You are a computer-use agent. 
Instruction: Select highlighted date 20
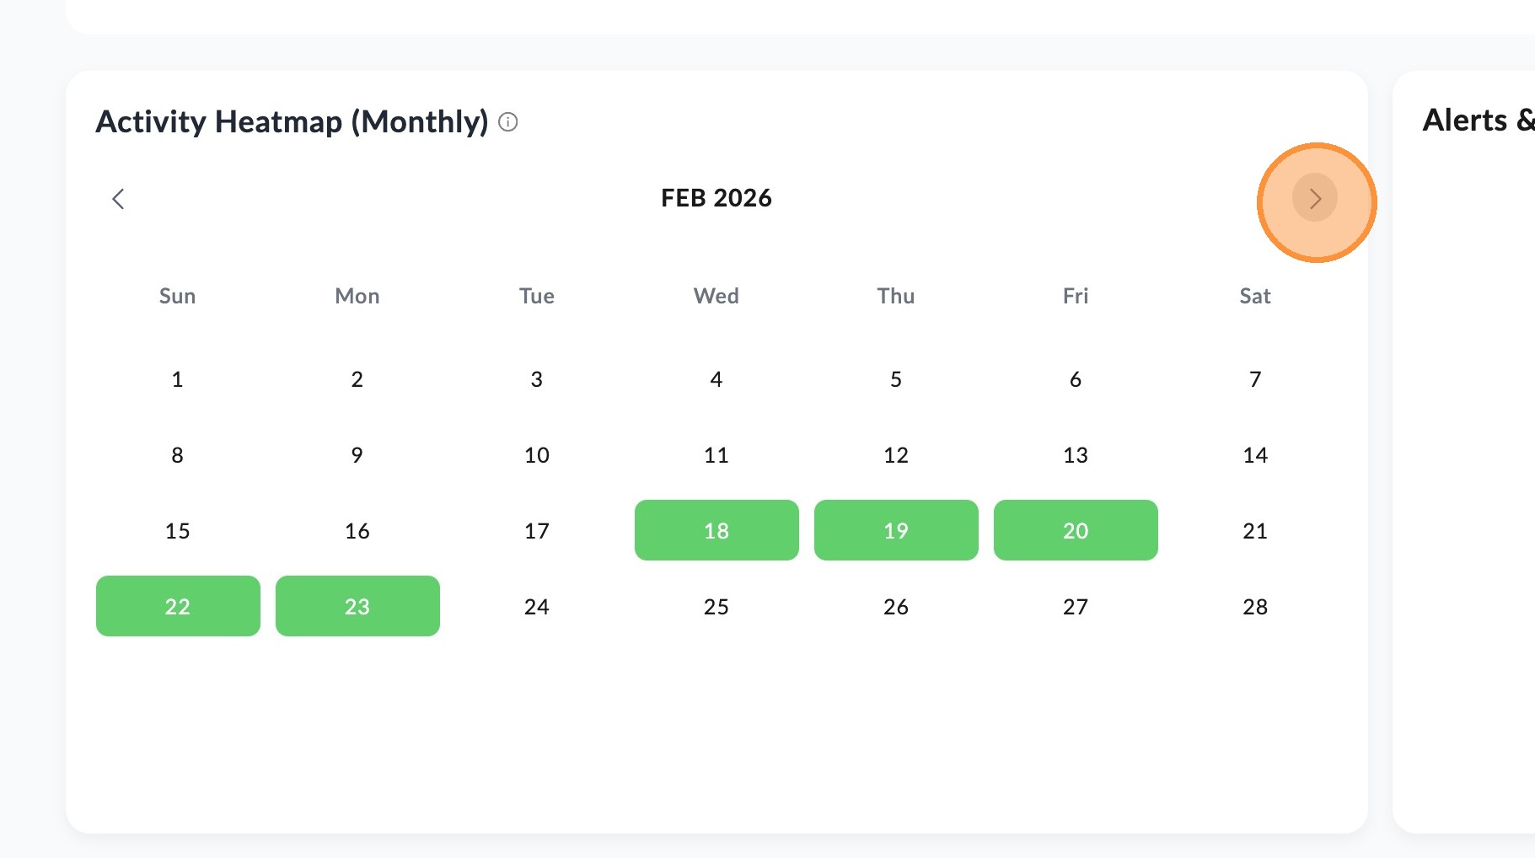pyautogui.click(x=1076, y=530)
